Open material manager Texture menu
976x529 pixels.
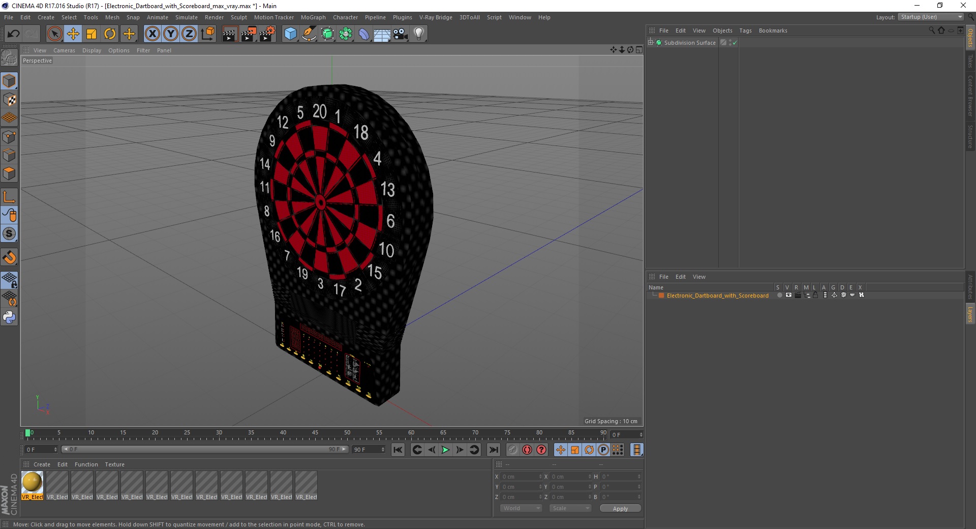[114, 464]
